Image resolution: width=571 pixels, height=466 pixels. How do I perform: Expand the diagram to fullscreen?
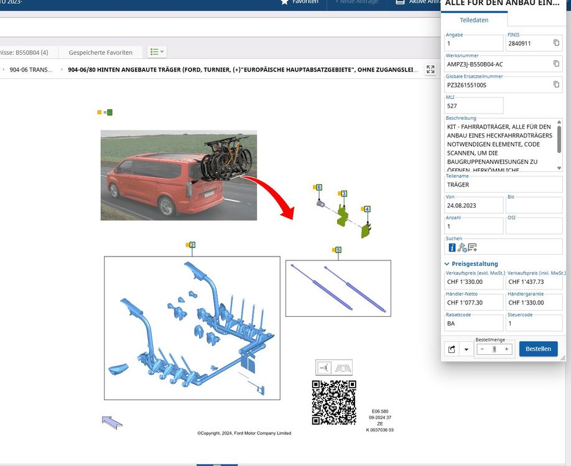430,69
